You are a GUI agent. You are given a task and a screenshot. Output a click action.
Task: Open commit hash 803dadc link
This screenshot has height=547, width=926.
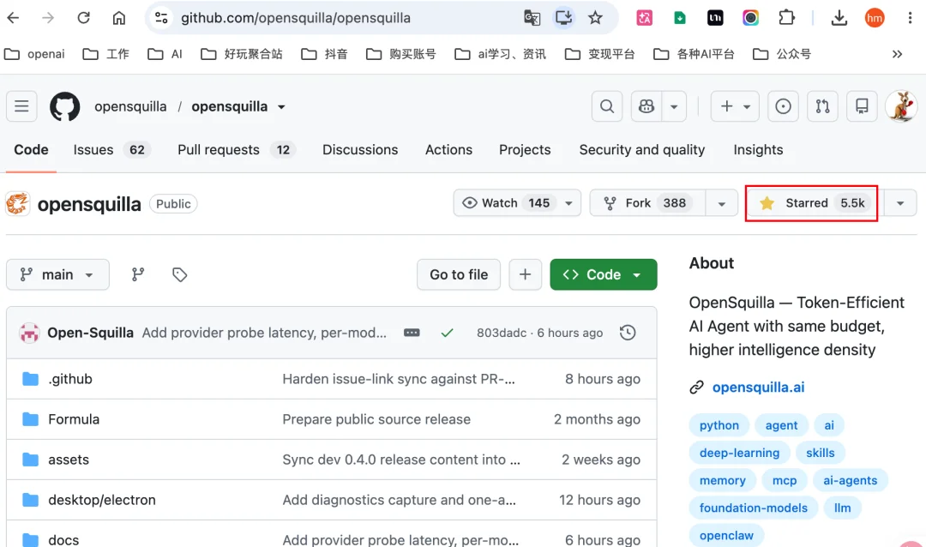click(x=502, y=334)
